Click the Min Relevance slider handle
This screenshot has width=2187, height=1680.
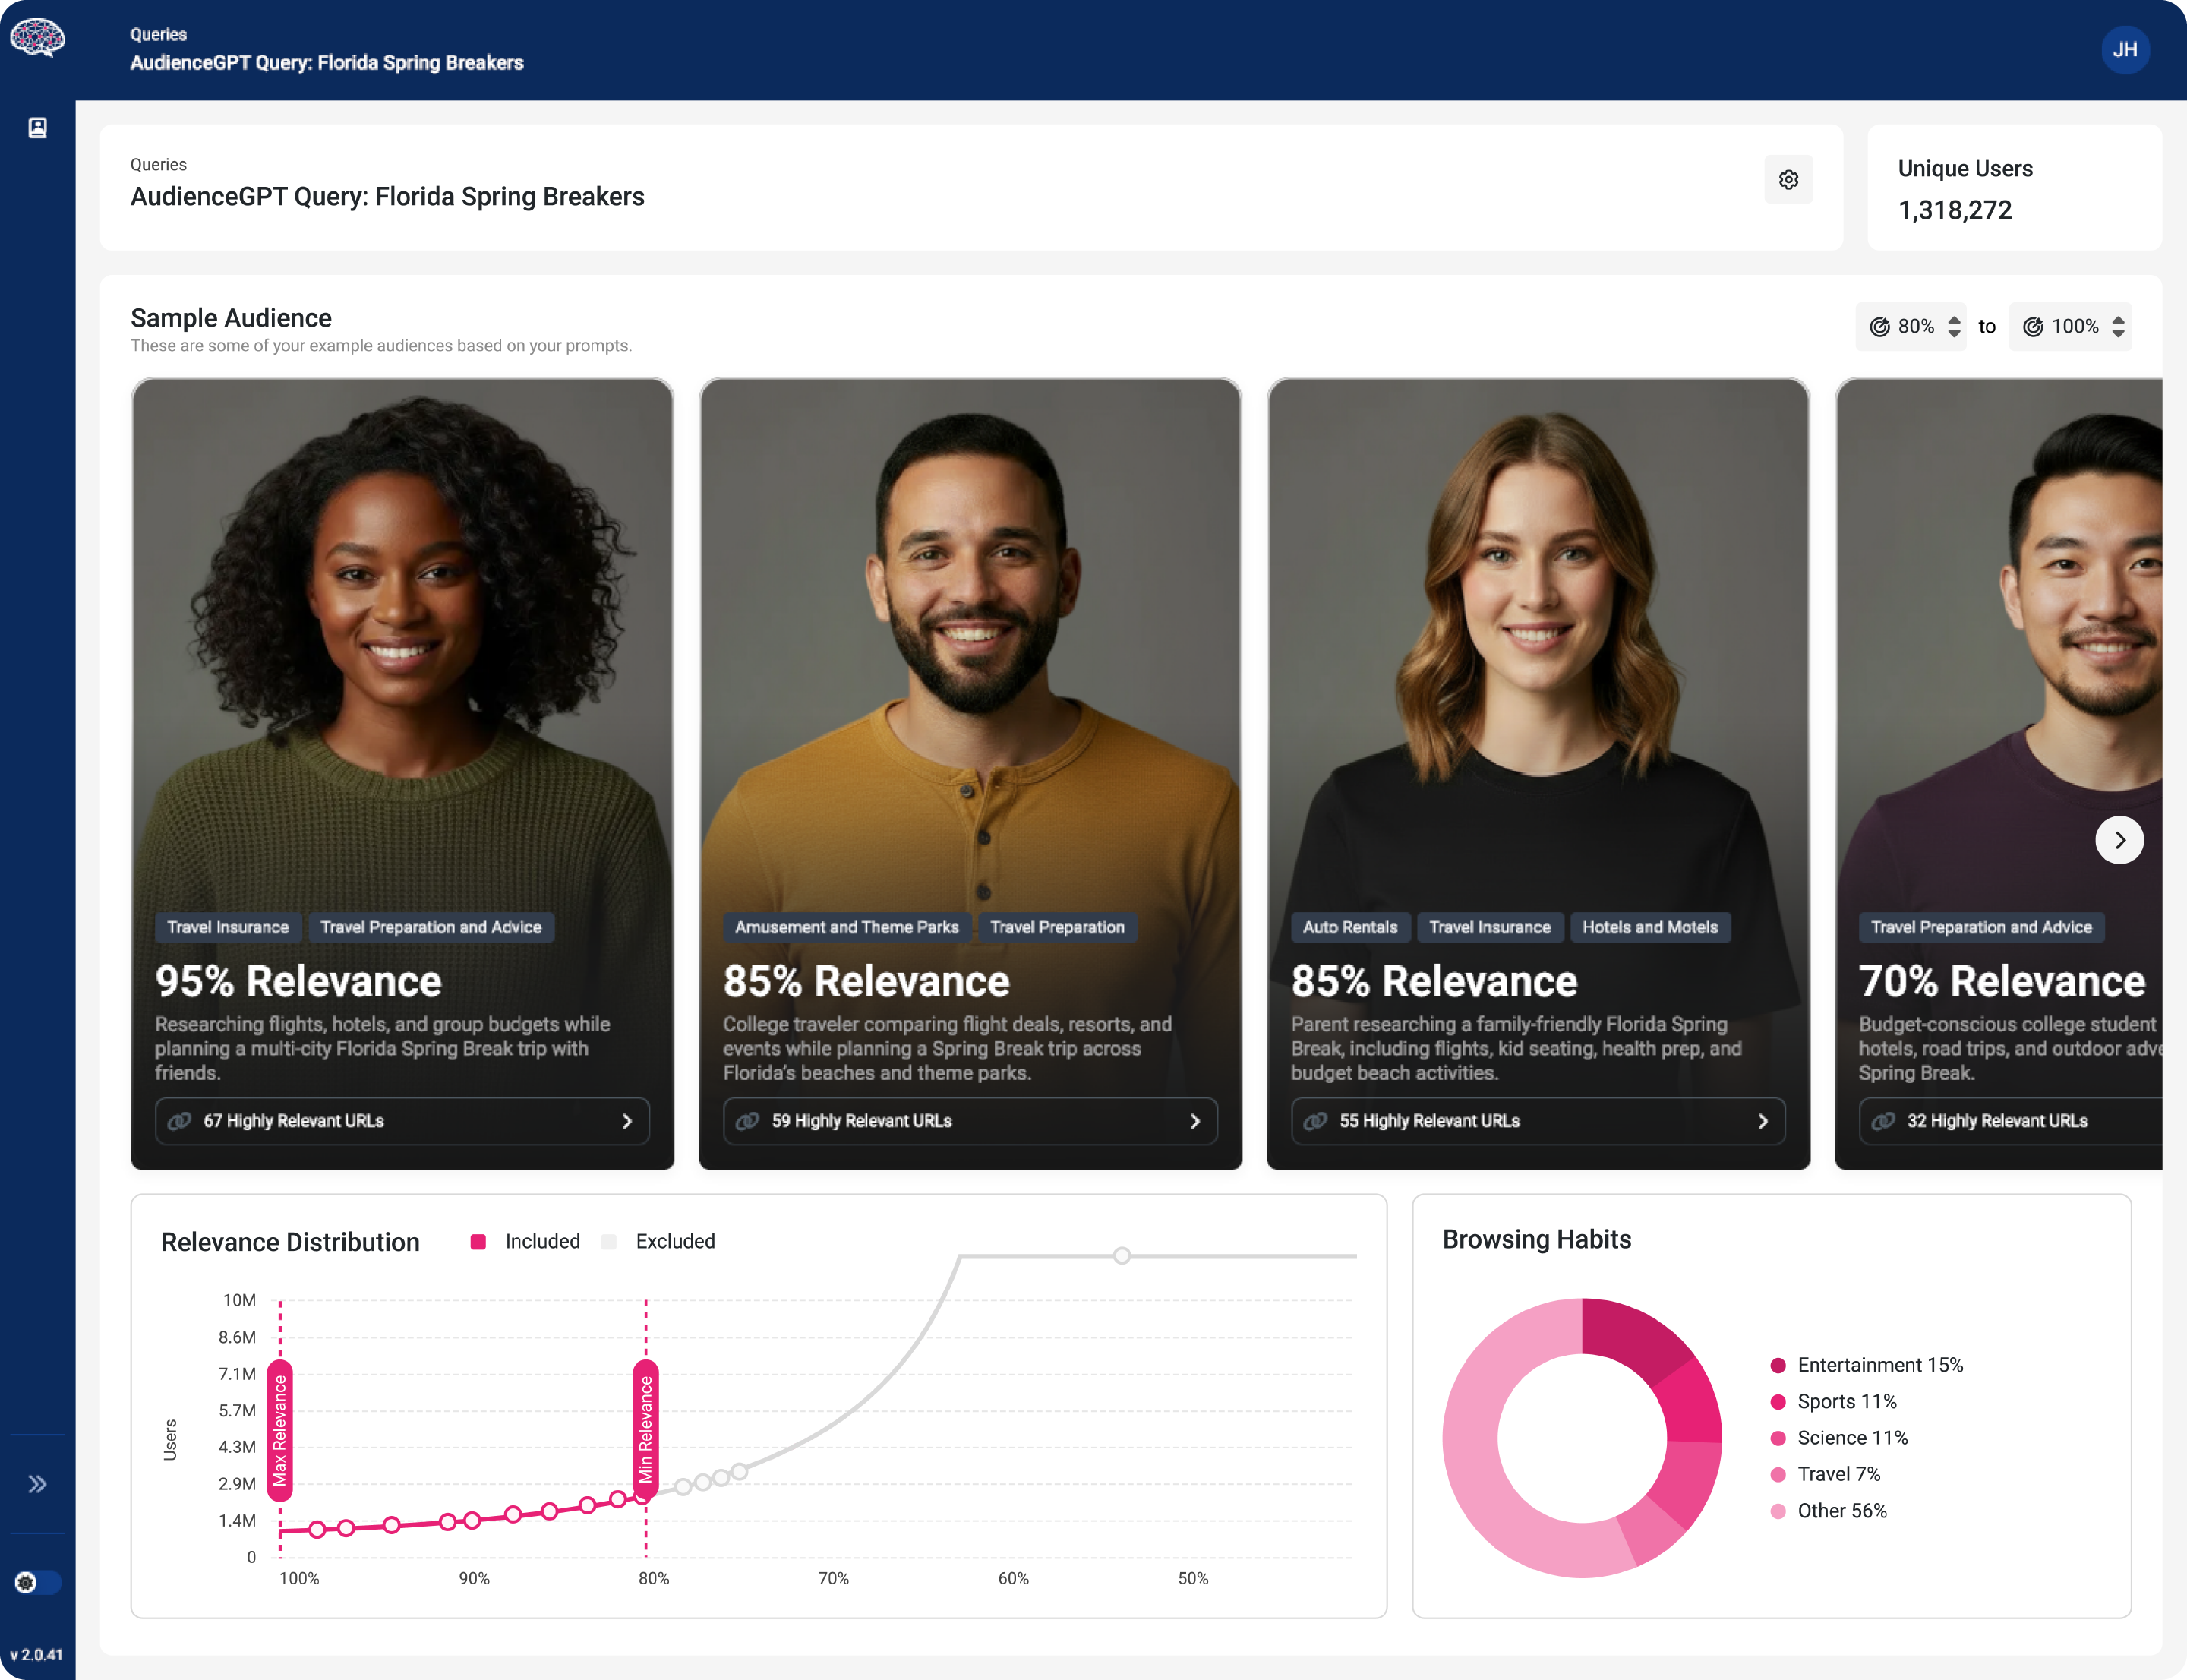(646, 1430)
